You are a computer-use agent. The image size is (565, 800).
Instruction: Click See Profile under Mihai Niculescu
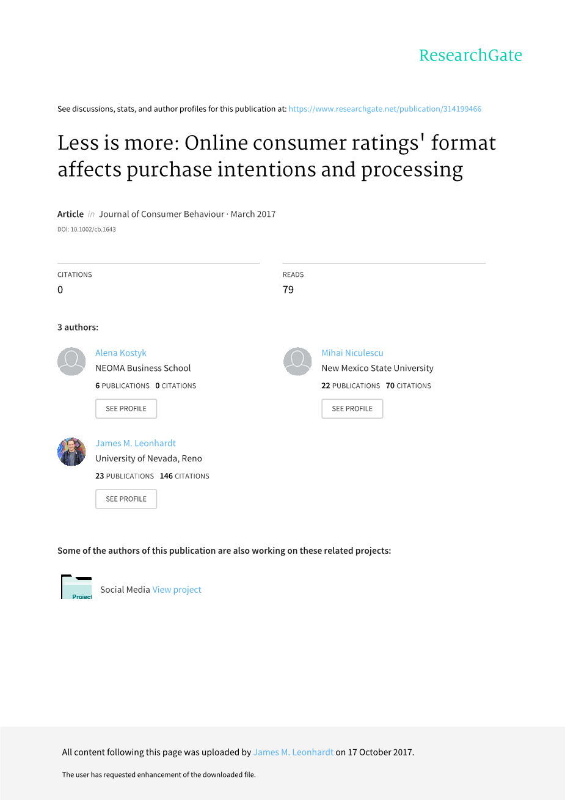352,409
